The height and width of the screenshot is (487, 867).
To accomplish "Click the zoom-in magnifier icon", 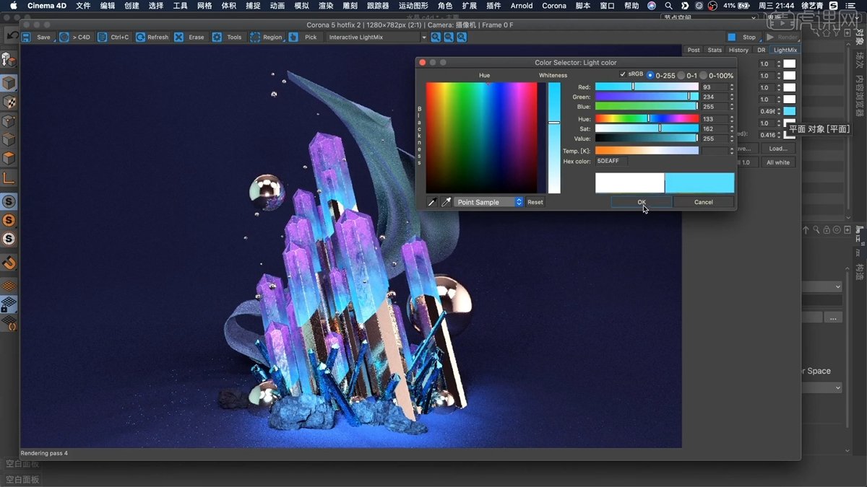I will [x=436, y=37].
